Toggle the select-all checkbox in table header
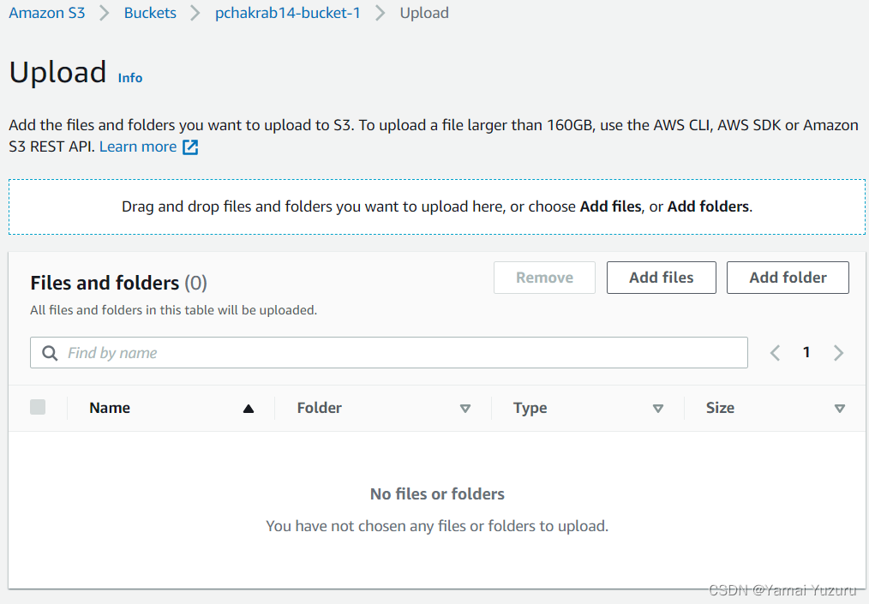The height and width of the screenshot is (604, 869). pos(38,407)
